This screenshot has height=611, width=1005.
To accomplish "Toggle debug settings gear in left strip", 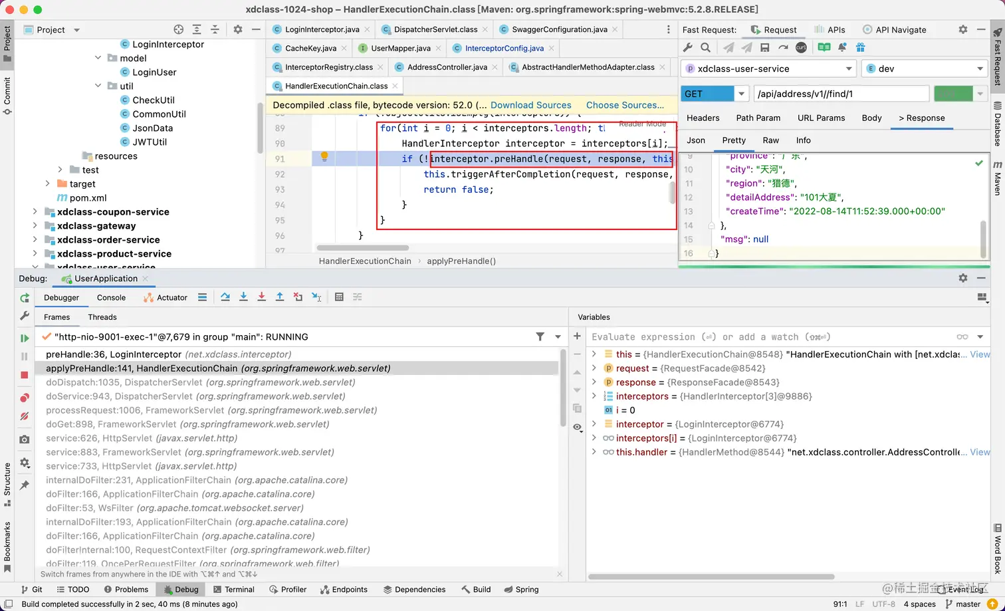I will coord(25,463).
